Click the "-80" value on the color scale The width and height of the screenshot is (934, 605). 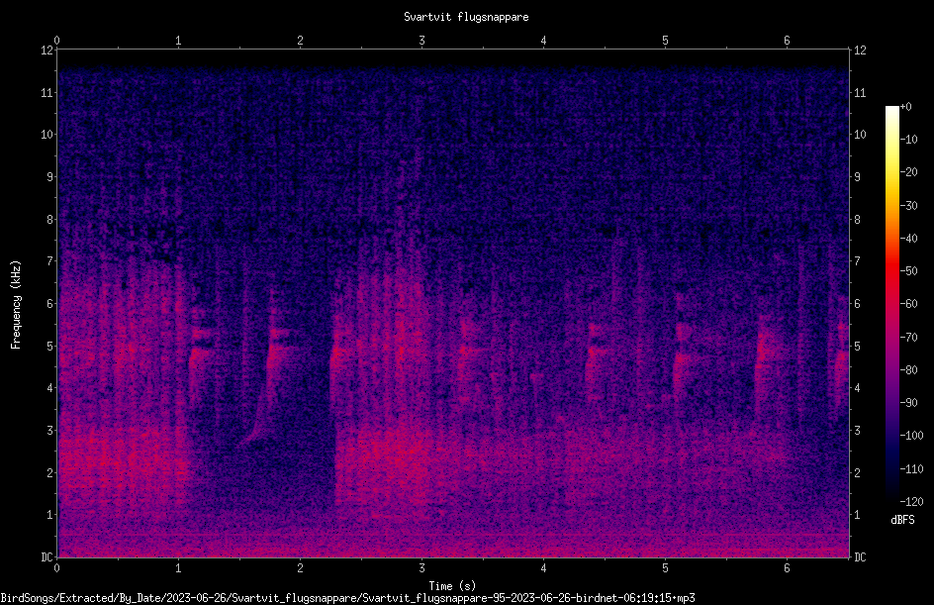(909, 369)
